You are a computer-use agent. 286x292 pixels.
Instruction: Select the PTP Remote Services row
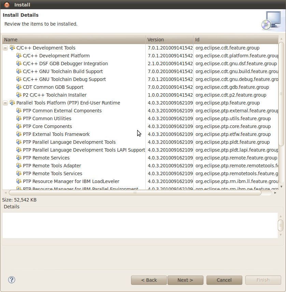click(140, 158)
